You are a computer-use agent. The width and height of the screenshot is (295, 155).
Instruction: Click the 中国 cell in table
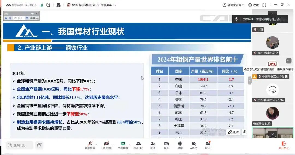(x=179, y=80)
